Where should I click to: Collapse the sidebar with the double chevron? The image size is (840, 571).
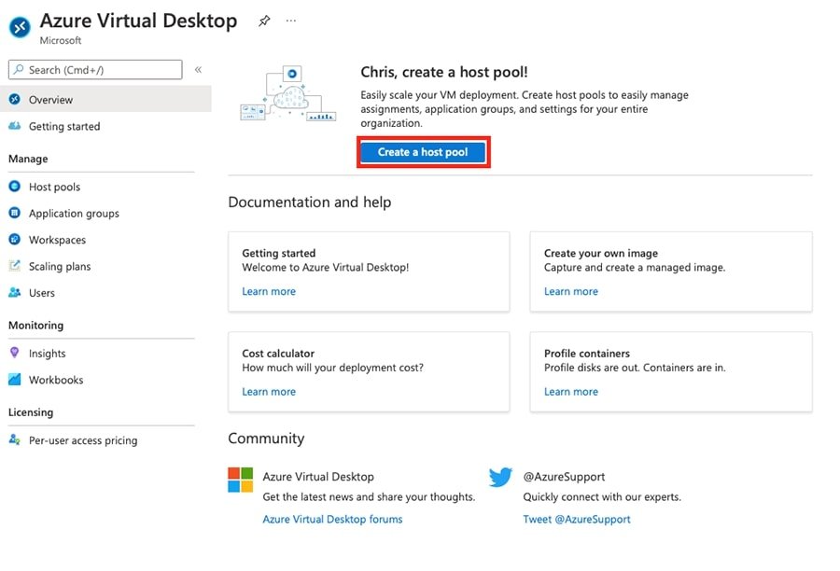[197, 69]
